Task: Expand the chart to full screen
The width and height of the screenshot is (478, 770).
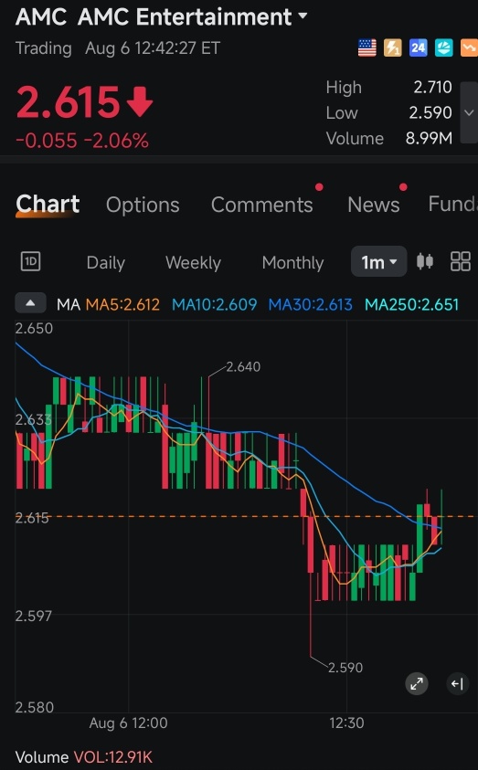Action: coord(417,683)
